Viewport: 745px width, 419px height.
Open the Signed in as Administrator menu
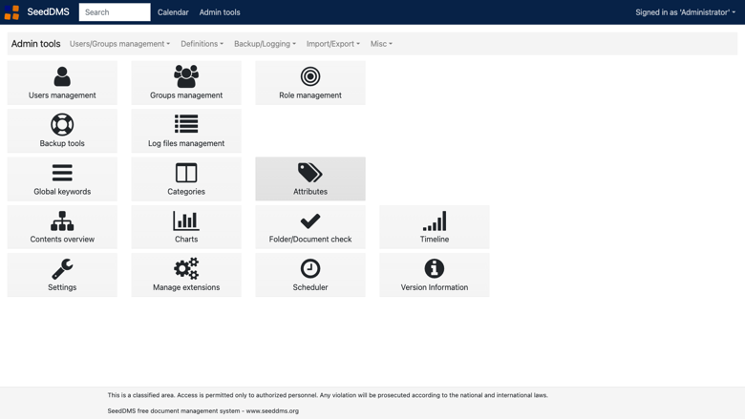tap(685, 12)
